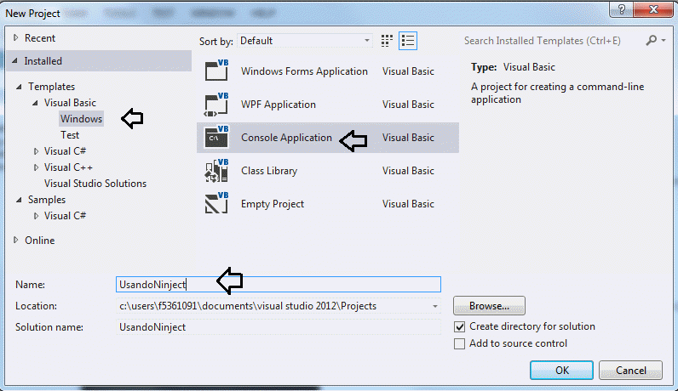Click the Browse... button

click(489, 305)
